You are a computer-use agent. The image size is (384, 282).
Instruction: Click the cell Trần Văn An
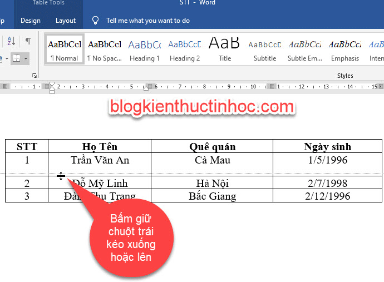(x=100, y=163)
